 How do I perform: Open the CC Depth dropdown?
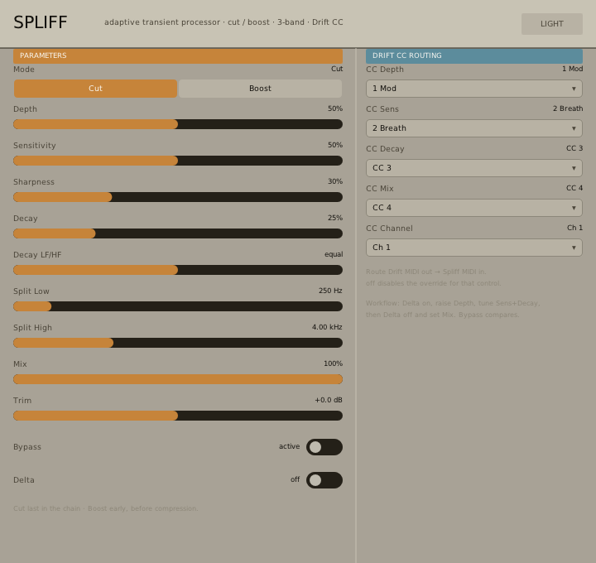474,89
